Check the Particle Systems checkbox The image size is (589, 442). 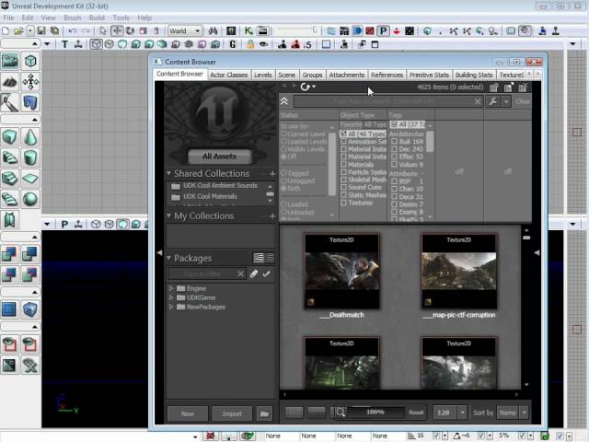pos(343,172)
